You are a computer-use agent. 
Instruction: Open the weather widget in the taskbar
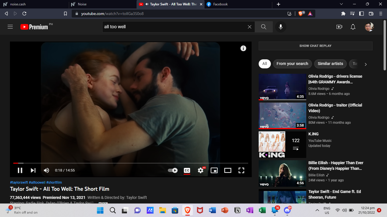click(22, 210)
